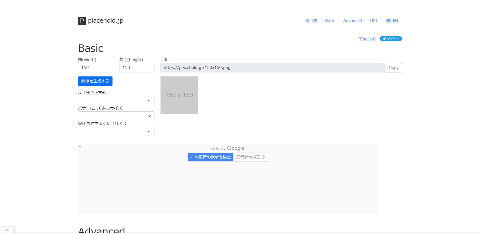Click the info icon in 広告表示設定
Viewport: 480px width, 234px height.
263,157
